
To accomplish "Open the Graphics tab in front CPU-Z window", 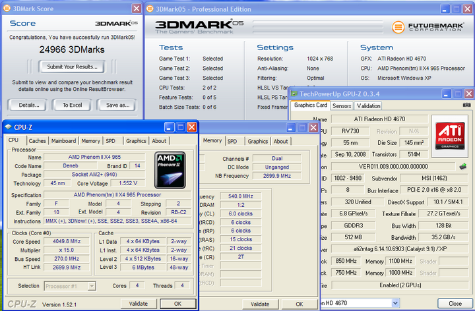I will click(136, 141).
